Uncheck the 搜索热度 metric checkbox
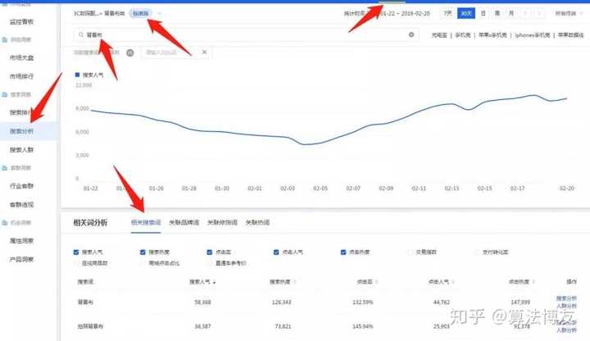This screenshot has height=341, width=590. tap(143, 252)
